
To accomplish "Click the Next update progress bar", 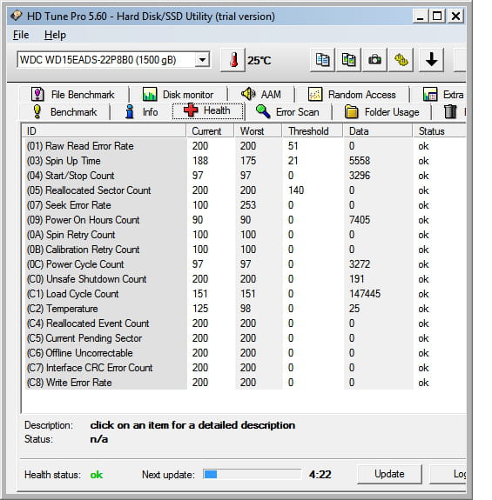I will pyautogui.click(x=252, y=474).
